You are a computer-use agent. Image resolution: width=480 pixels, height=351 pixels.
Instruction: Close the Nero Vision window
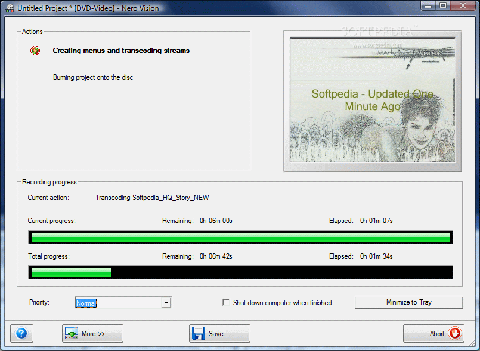pos(463,6)
